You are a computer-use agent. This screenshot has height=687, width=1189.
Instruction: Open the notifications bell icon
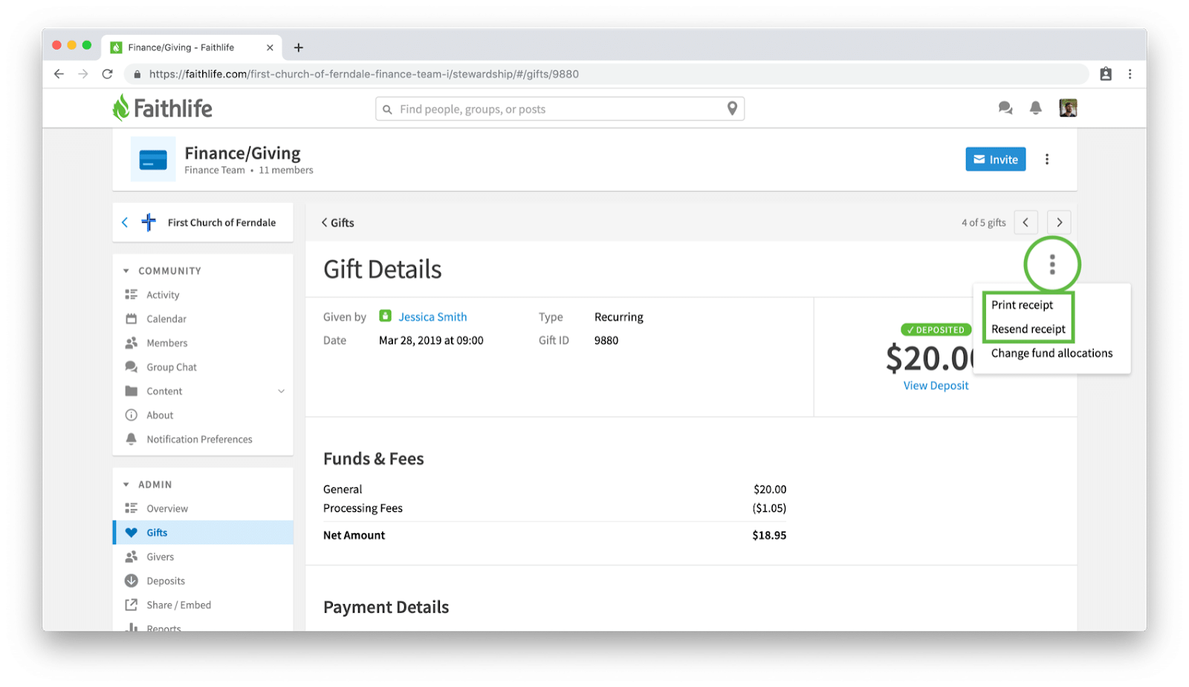point(1035,108)
